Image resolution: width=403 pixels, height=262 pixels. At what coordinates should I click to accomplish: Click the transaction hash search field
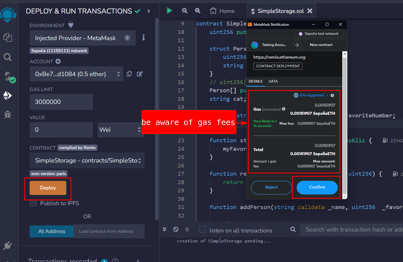tap(352, 230)
